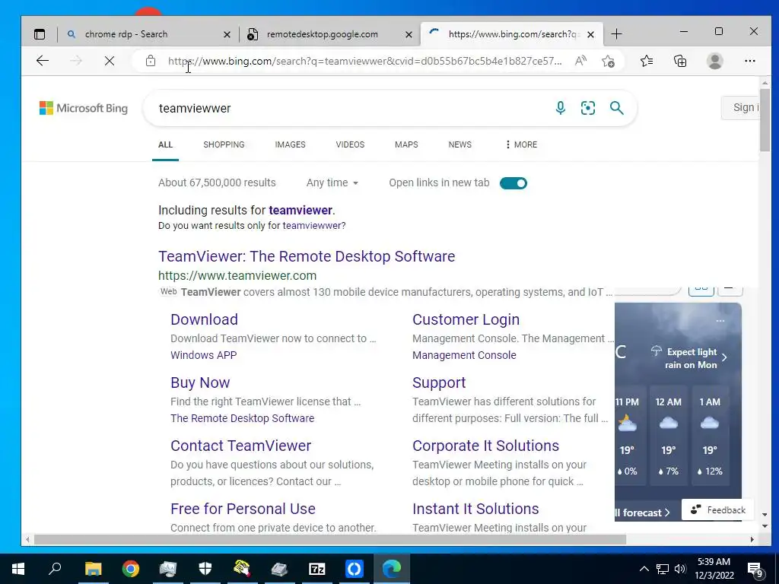Image resolution: width=779 pixels, height=584 pixels.
Task: Open the Favorites list
Action: [647, 61]
